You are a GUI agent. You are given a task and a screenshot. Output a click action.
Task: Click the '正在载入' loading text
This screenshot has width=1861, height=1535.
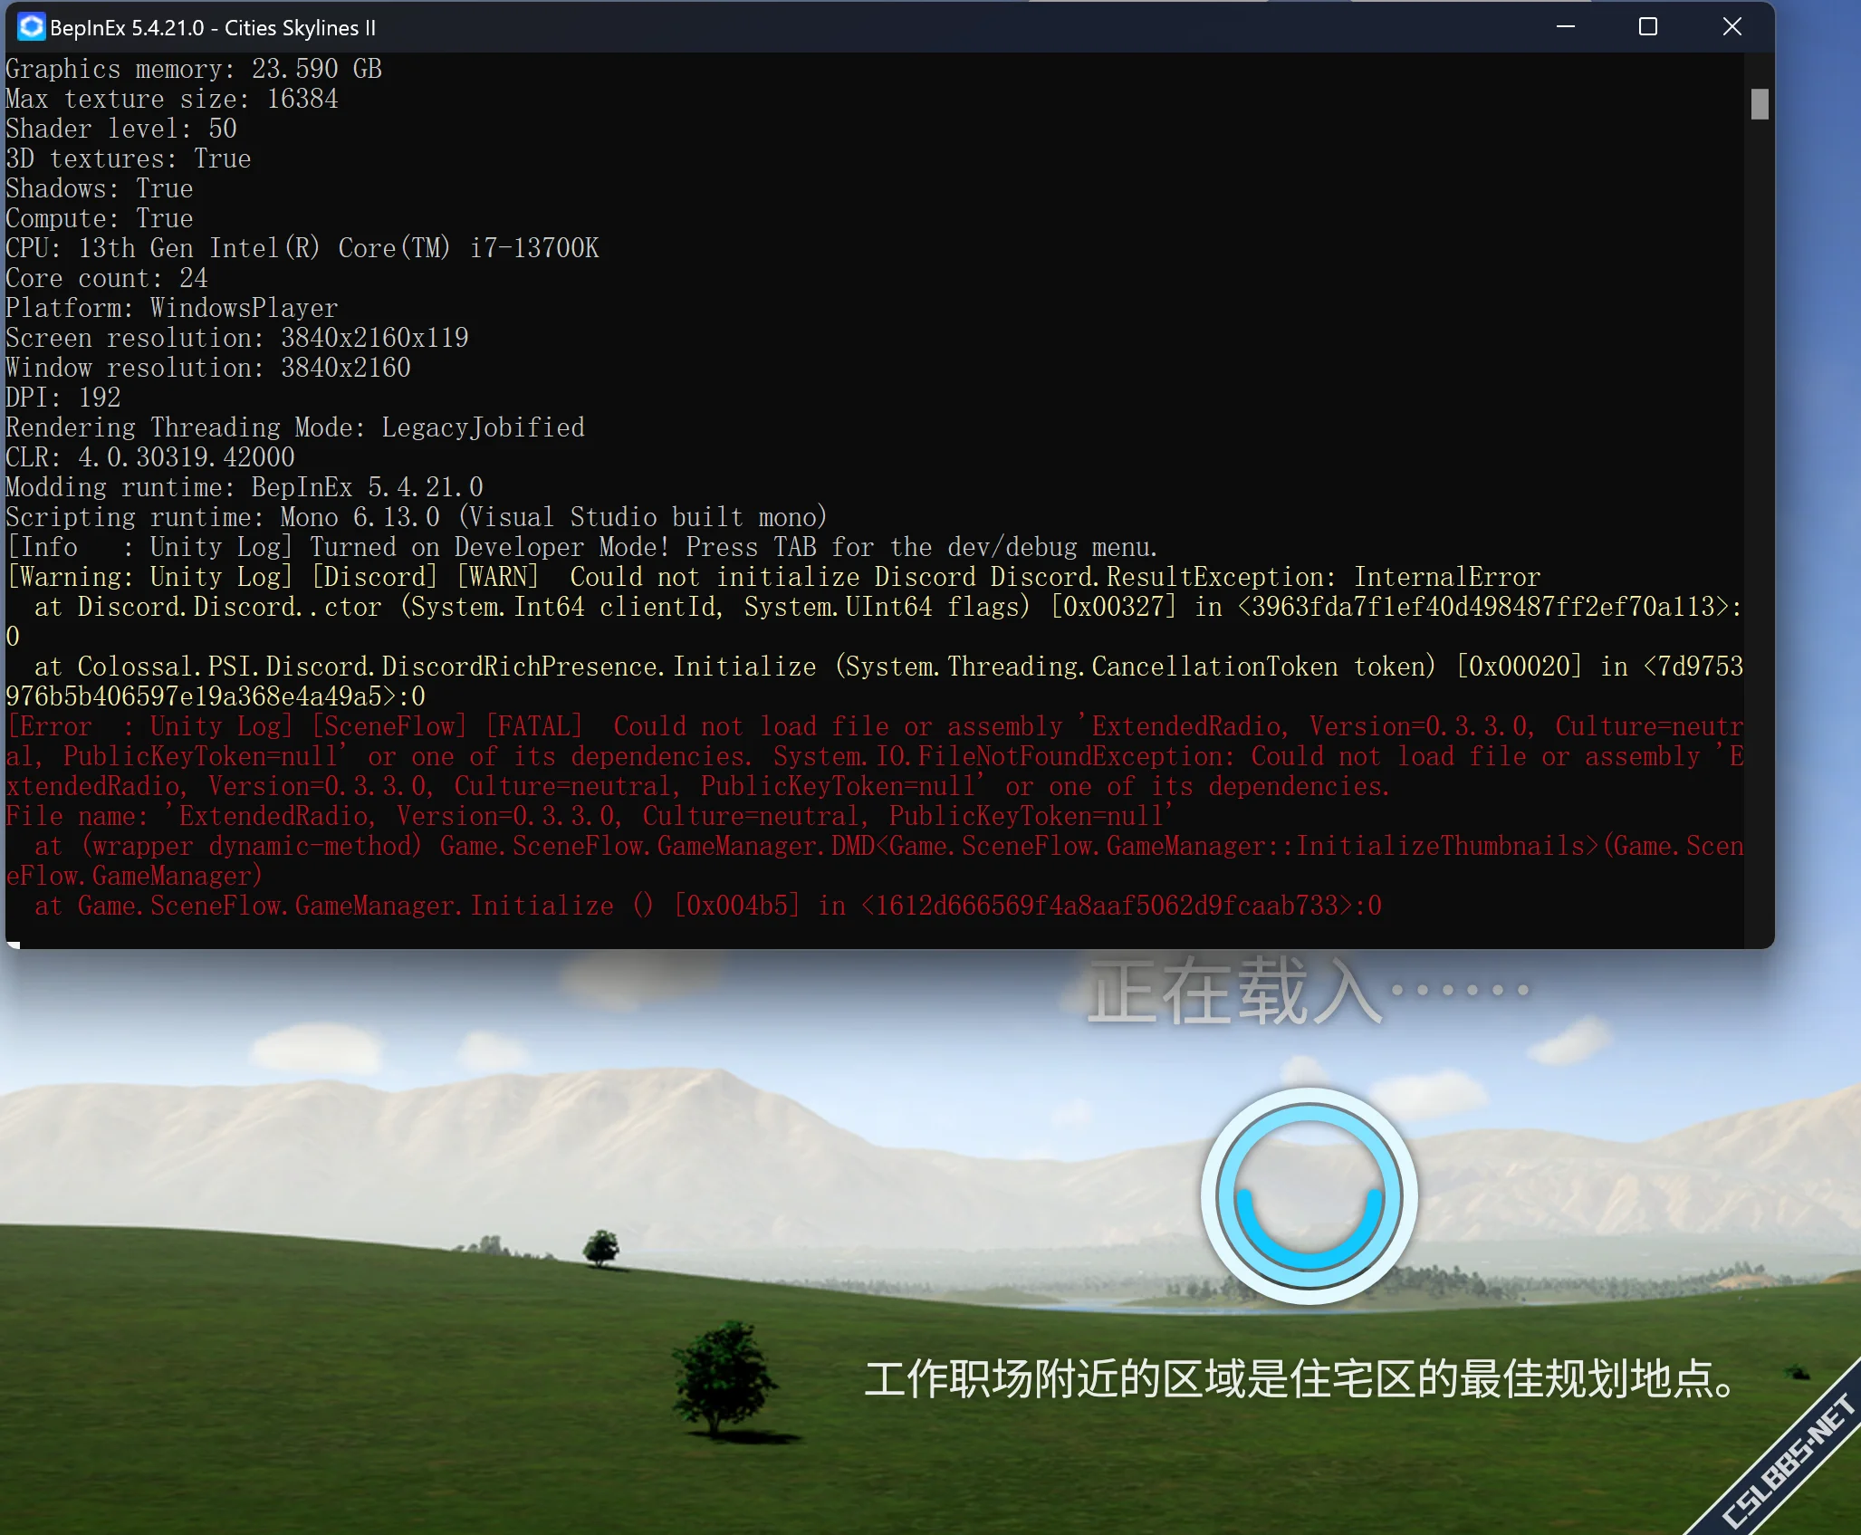click(x=1309, y=992)
